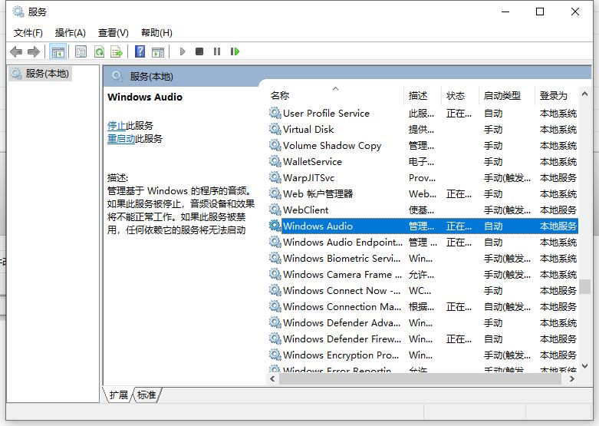The width and height of the screenshot is (599, 426).
Task: Select the WalletService name
Action: coord(312,161)
